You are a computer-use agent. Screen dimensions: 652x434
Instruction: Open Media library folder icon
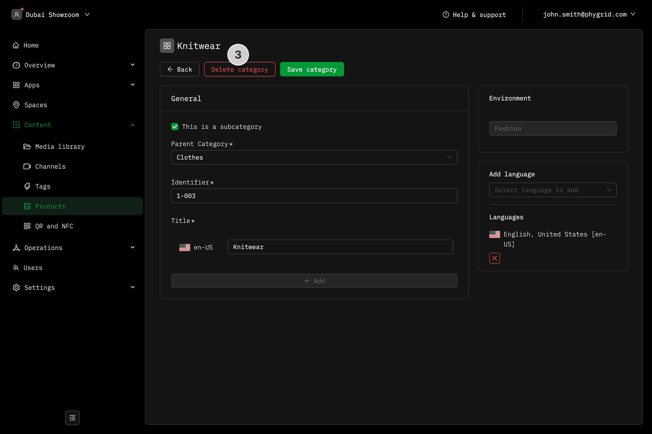[x=27, y=146]
